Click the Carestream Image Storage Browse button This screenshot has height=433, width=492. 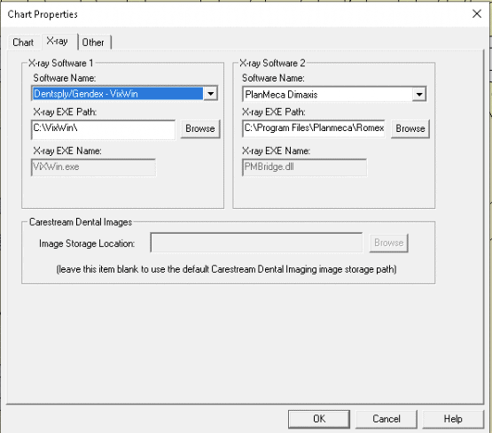389,243
